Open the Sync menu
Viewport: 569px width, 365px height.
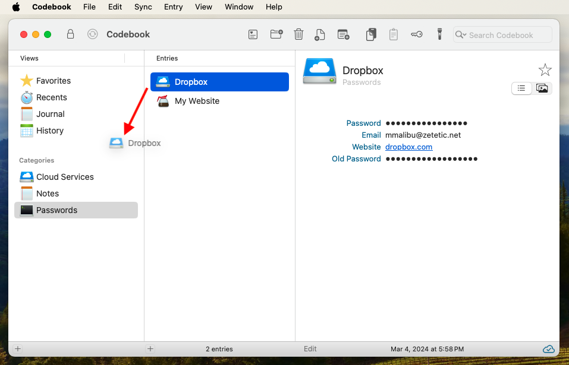[143, 7]
